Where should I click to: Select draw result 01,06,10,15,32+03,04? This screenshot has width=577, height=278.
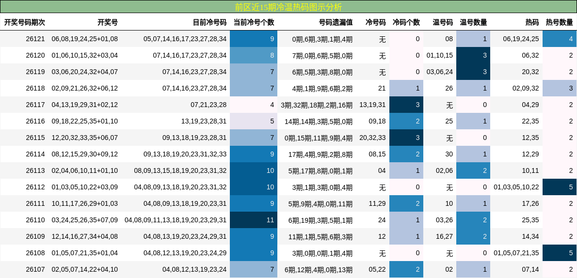(85, 56)
